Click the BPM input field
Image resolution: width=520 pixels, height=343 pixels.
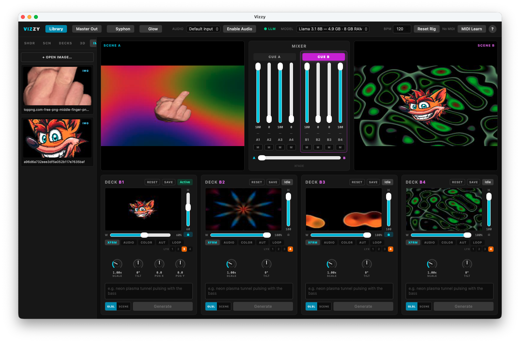coord(402,29)
